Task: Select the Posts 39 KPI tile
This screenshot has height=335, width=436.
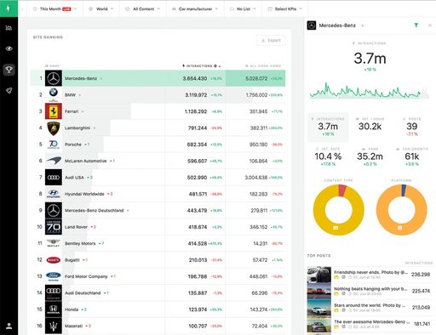Action: click(x=411, y=127)
